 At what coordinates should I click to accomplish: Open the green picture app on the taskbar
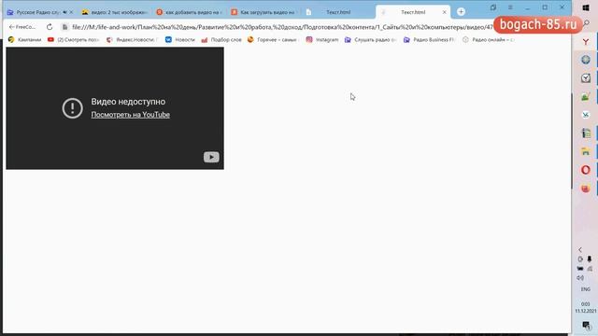click(x=586, y=96)
